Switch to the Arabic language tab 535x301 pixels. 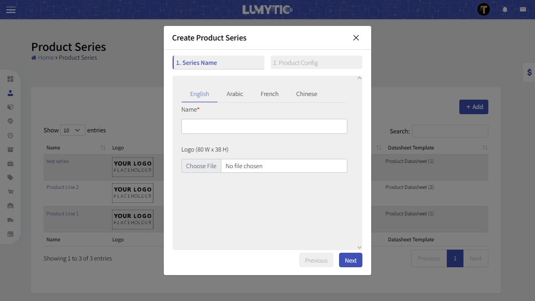(x=235, y=94)
